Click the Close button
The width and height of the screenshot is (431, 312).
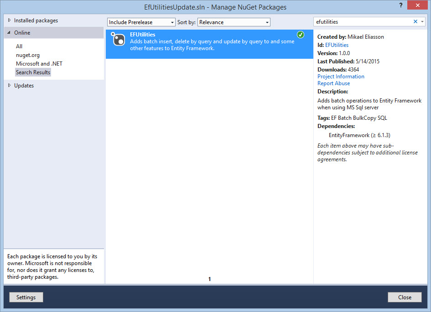point(405,297)
